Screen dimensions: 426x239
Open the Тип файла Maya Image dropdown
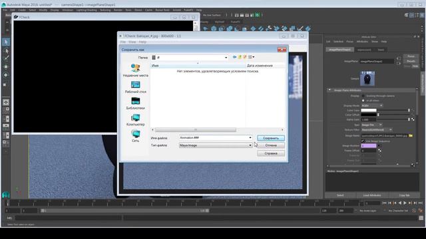tap(216, 145)
